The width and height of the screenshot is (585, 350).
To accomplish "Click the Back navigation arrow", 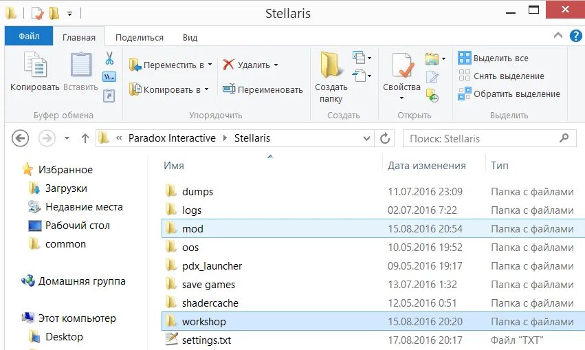I will click(x=20, y=138).
